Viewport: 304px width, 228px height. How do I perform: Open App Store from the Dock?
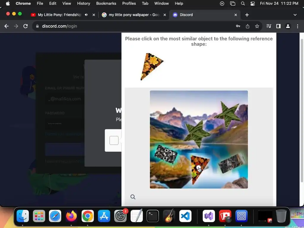pyautogui.click(x=104, y=216)
